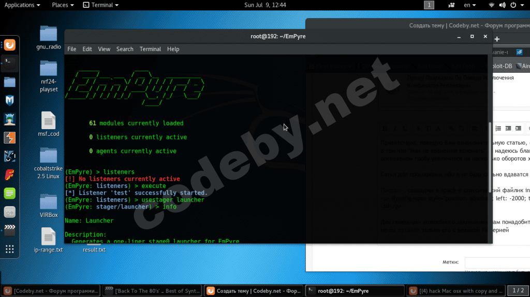This screenshot has height=297, width=530.
Task: Open the gnu_radio desktop folder
Action: click(x=48, y=38)
